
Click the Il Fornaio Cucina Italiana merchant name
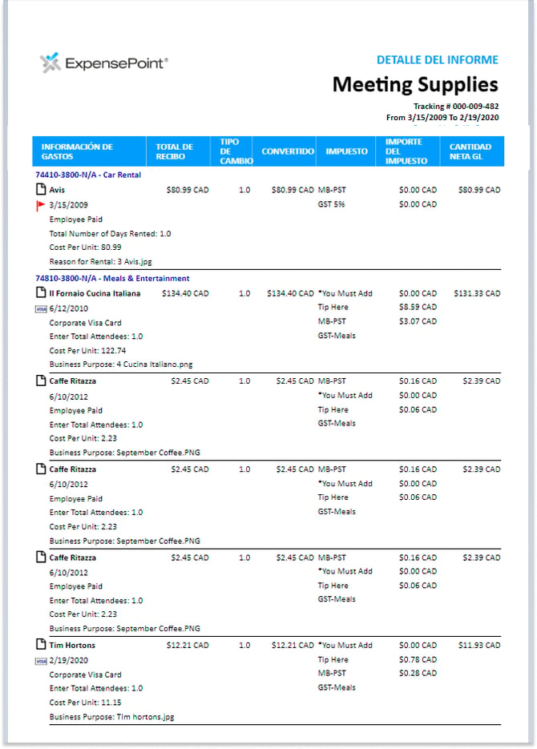[95, 293]
